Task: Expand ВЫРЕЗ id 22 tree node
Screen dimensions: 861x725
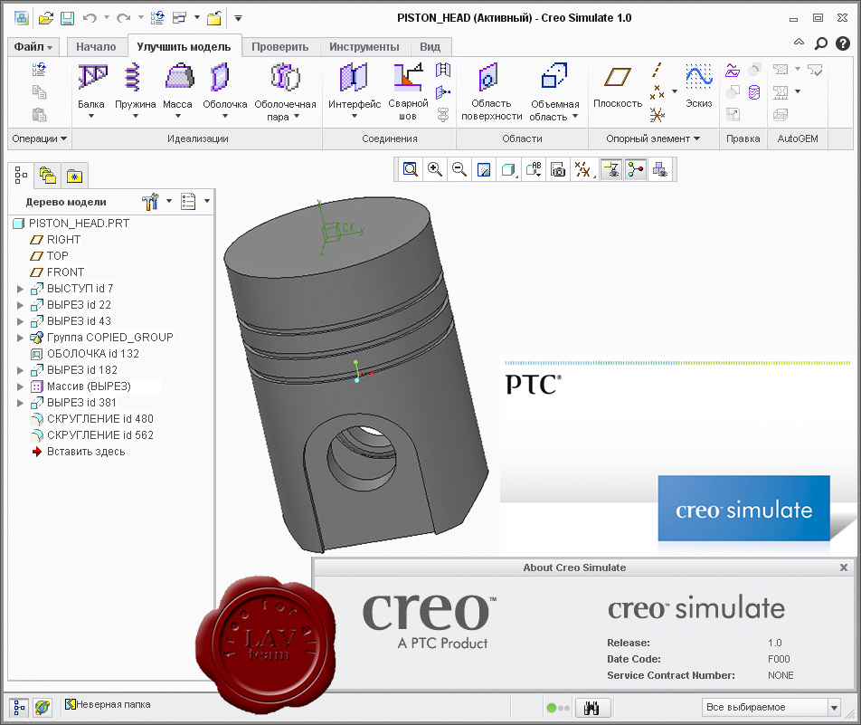Action: [20, 305]
